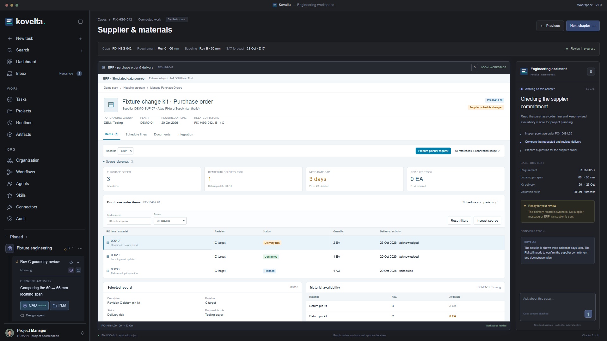The image size is (607, 341).
Task: Click the Routines clock icon
Action: 10,123
